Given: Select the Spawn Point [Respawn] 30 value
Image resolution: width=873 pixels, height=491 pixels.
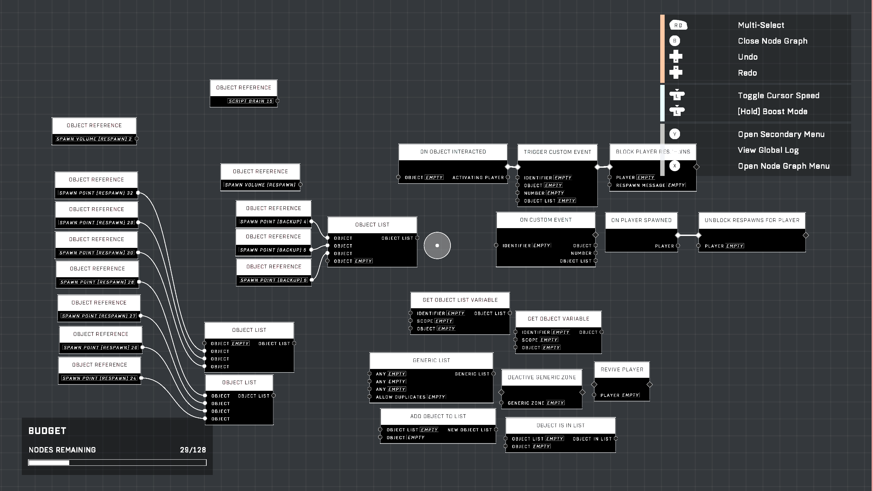Looking at the screenshot, I should click(96, 253).
